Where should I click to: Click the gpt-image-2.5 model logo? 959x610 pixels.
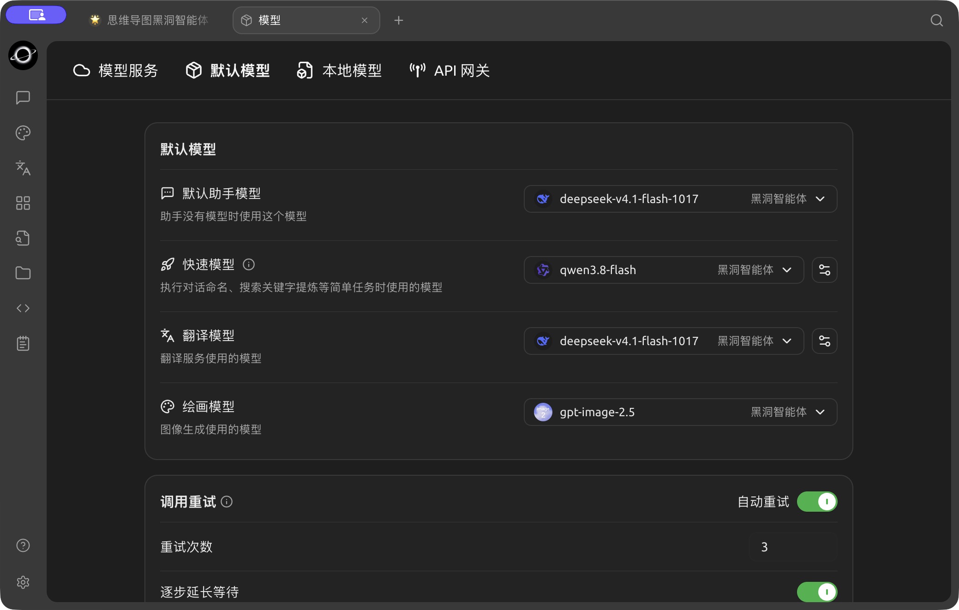pos(543,412)
